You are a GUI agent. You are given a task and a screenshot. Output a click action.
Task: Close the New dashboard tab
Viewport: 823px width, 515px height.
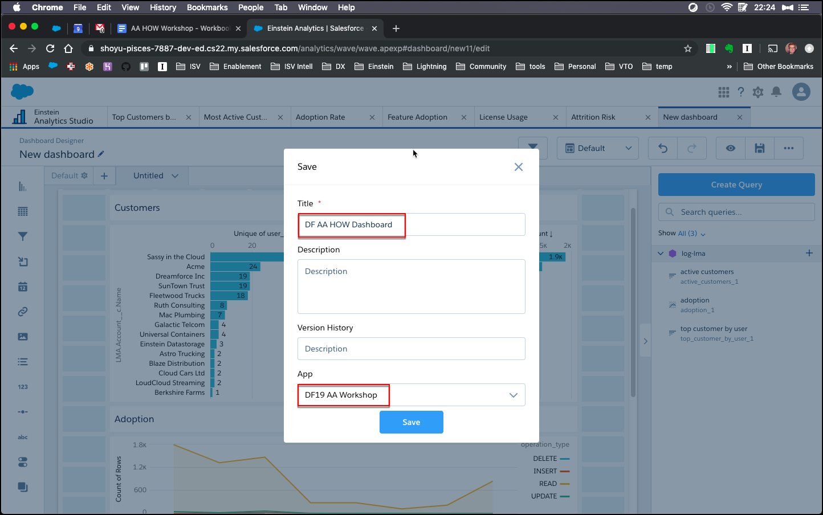tap(740, 117)
